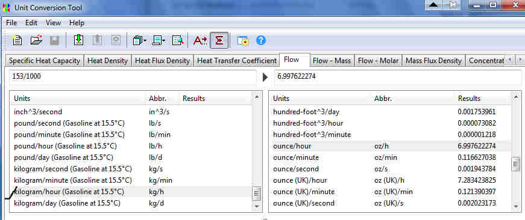Viewport: 525px width, 220px height.
Task: Open the partially hidden Concentration tab
Action: click(485, 61)
